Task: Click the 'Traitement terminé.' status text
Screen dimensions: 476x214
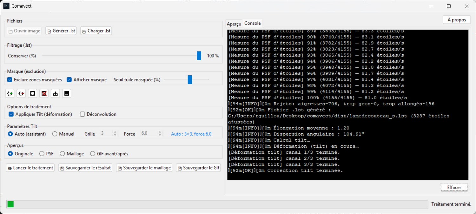Action: coord(451,204)
